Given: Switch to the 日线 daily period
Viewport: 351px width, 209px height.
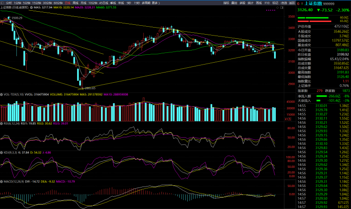Looking at the screenshot, I should pyautogui.click(x=68, y=3).
